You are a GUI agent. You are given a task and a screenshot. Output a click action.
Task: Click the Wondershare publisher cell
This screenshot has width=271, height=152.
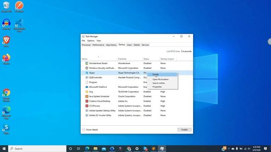pyautogui.click(x=124, y=63)
